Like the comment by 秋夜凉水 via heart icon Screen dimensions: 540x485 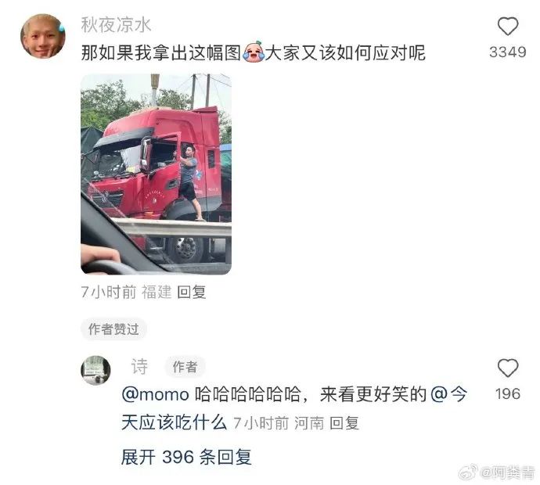pyautogui.click(x=508, y=27)
